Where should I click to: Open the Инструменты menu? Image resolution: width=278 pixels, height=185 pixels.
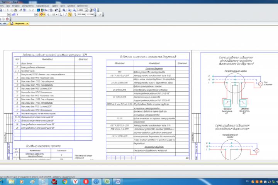point(28,6)
